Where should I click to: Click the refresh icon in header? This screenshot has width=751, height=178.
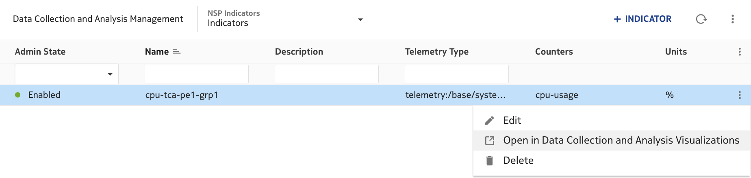tap(701, 19)
